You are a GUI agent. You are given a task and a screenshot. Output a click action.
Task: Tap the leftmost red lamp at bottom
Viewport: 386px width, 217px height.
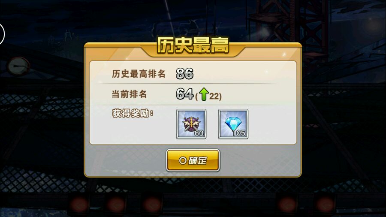[x=79, y=205]
